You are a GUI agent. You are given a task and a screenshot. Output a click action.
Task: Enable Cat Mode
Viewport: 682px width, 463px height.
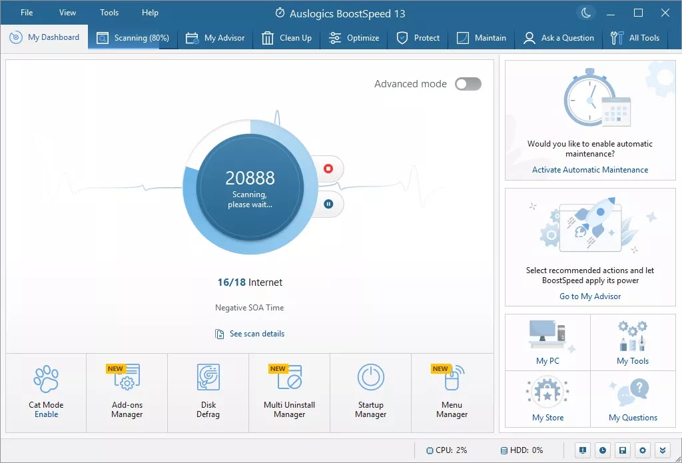click(x=46, y=414)
